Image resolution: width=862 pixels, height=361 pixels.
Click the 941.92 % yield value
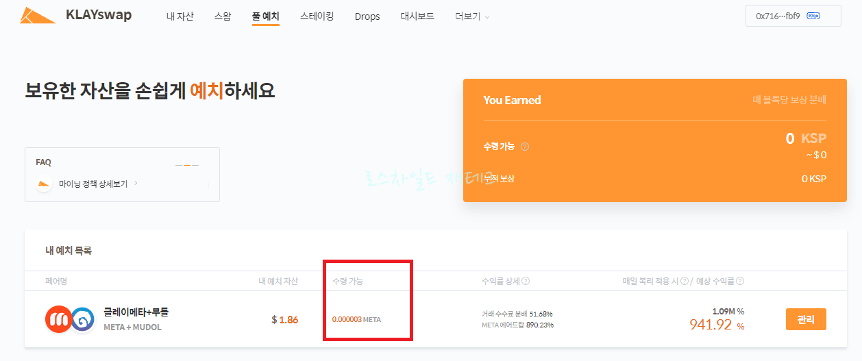point(717,325)
